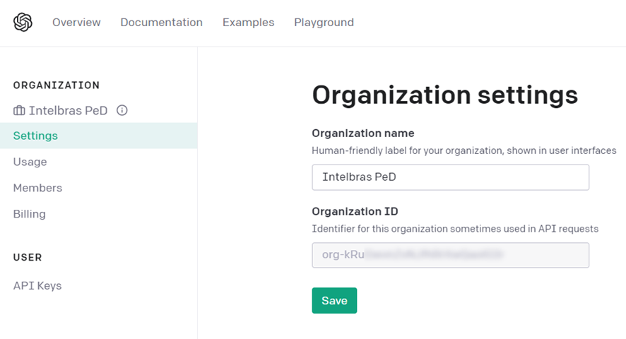Click the Organization settings heading

pos(444,95)
